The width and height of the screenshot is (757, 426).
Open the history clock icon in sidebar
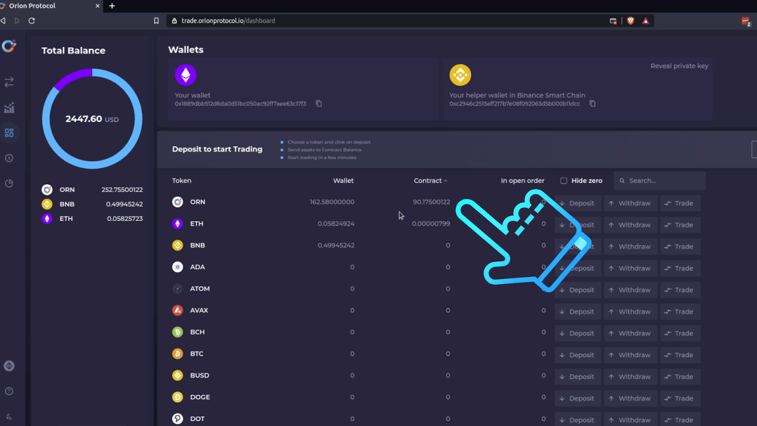pos(9,158)
